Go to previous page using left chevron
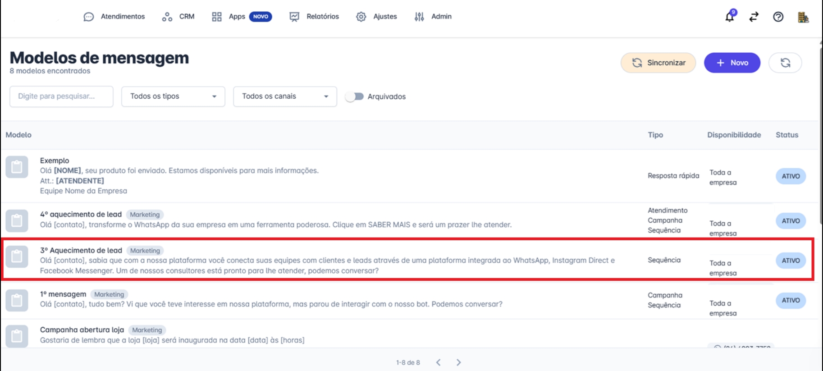The image size is (823, 371). point(438,362)
